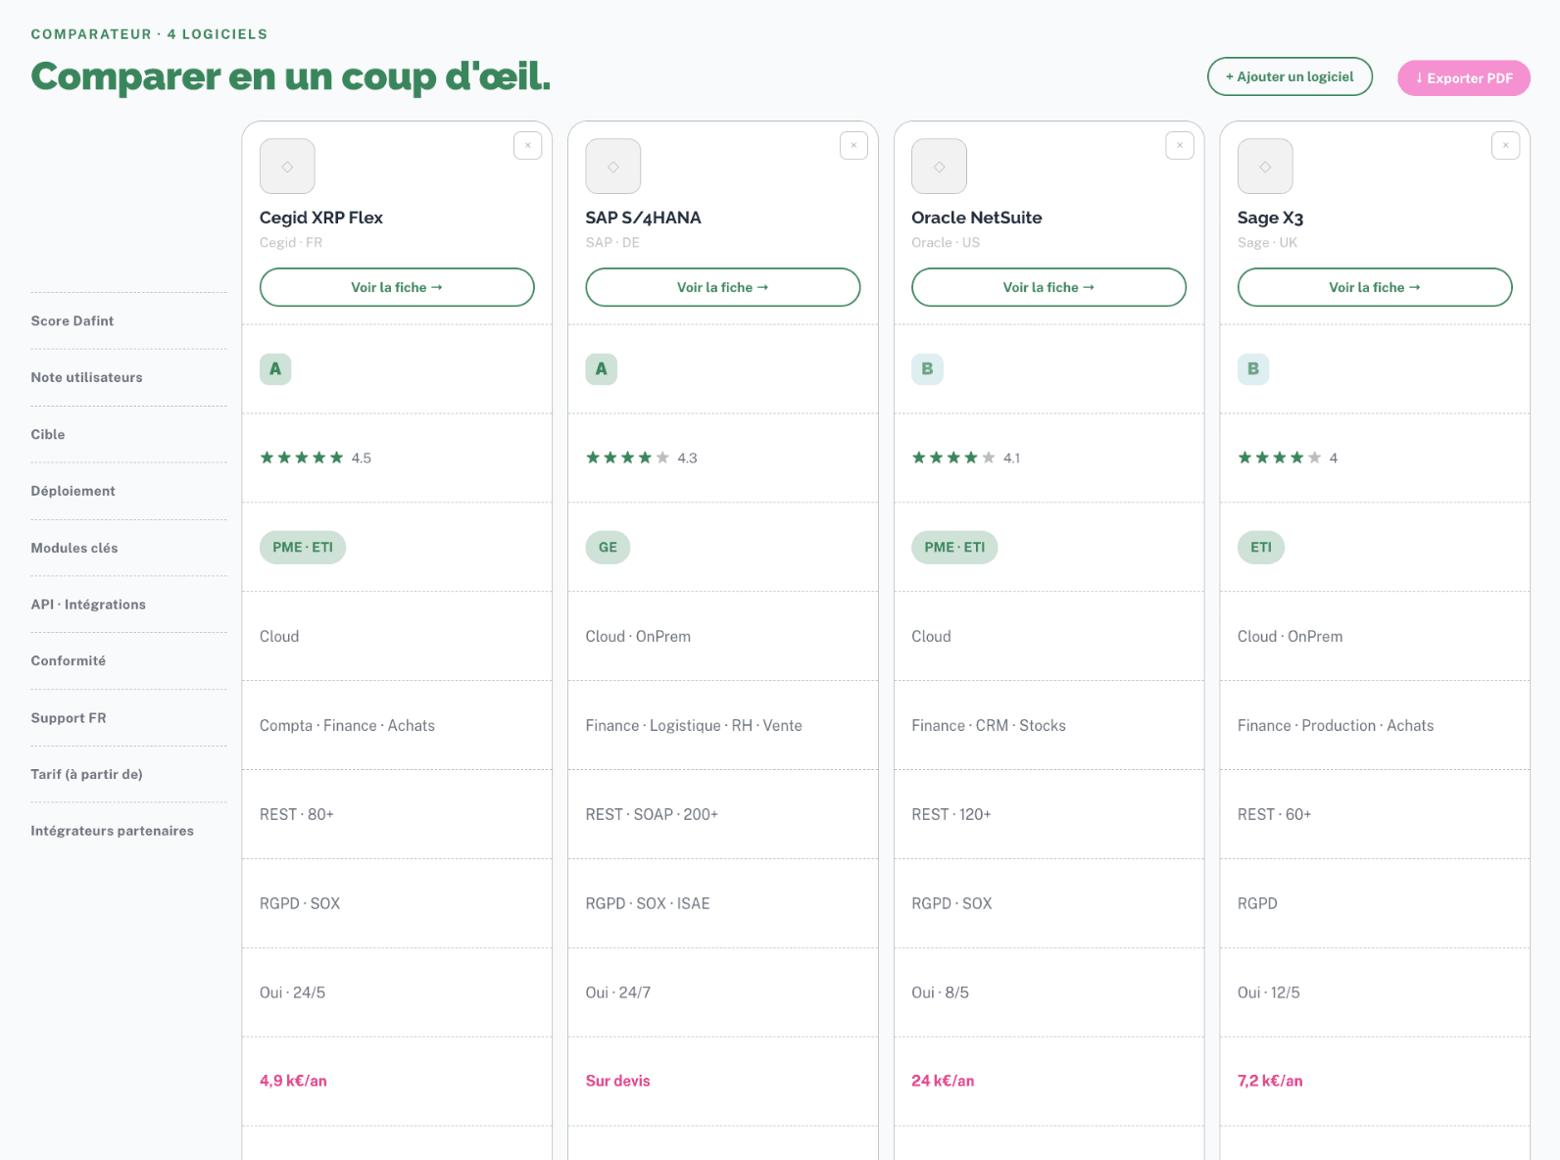Click REST · SOAP · 200+ integrations value
The height and width of the screenshot is (1160, 1560).
coord(652,815)
